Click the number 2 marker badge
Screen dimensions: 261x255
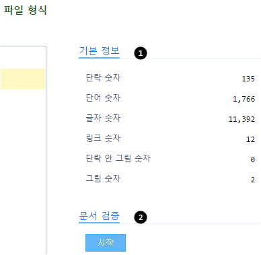(x=141, y=217)
